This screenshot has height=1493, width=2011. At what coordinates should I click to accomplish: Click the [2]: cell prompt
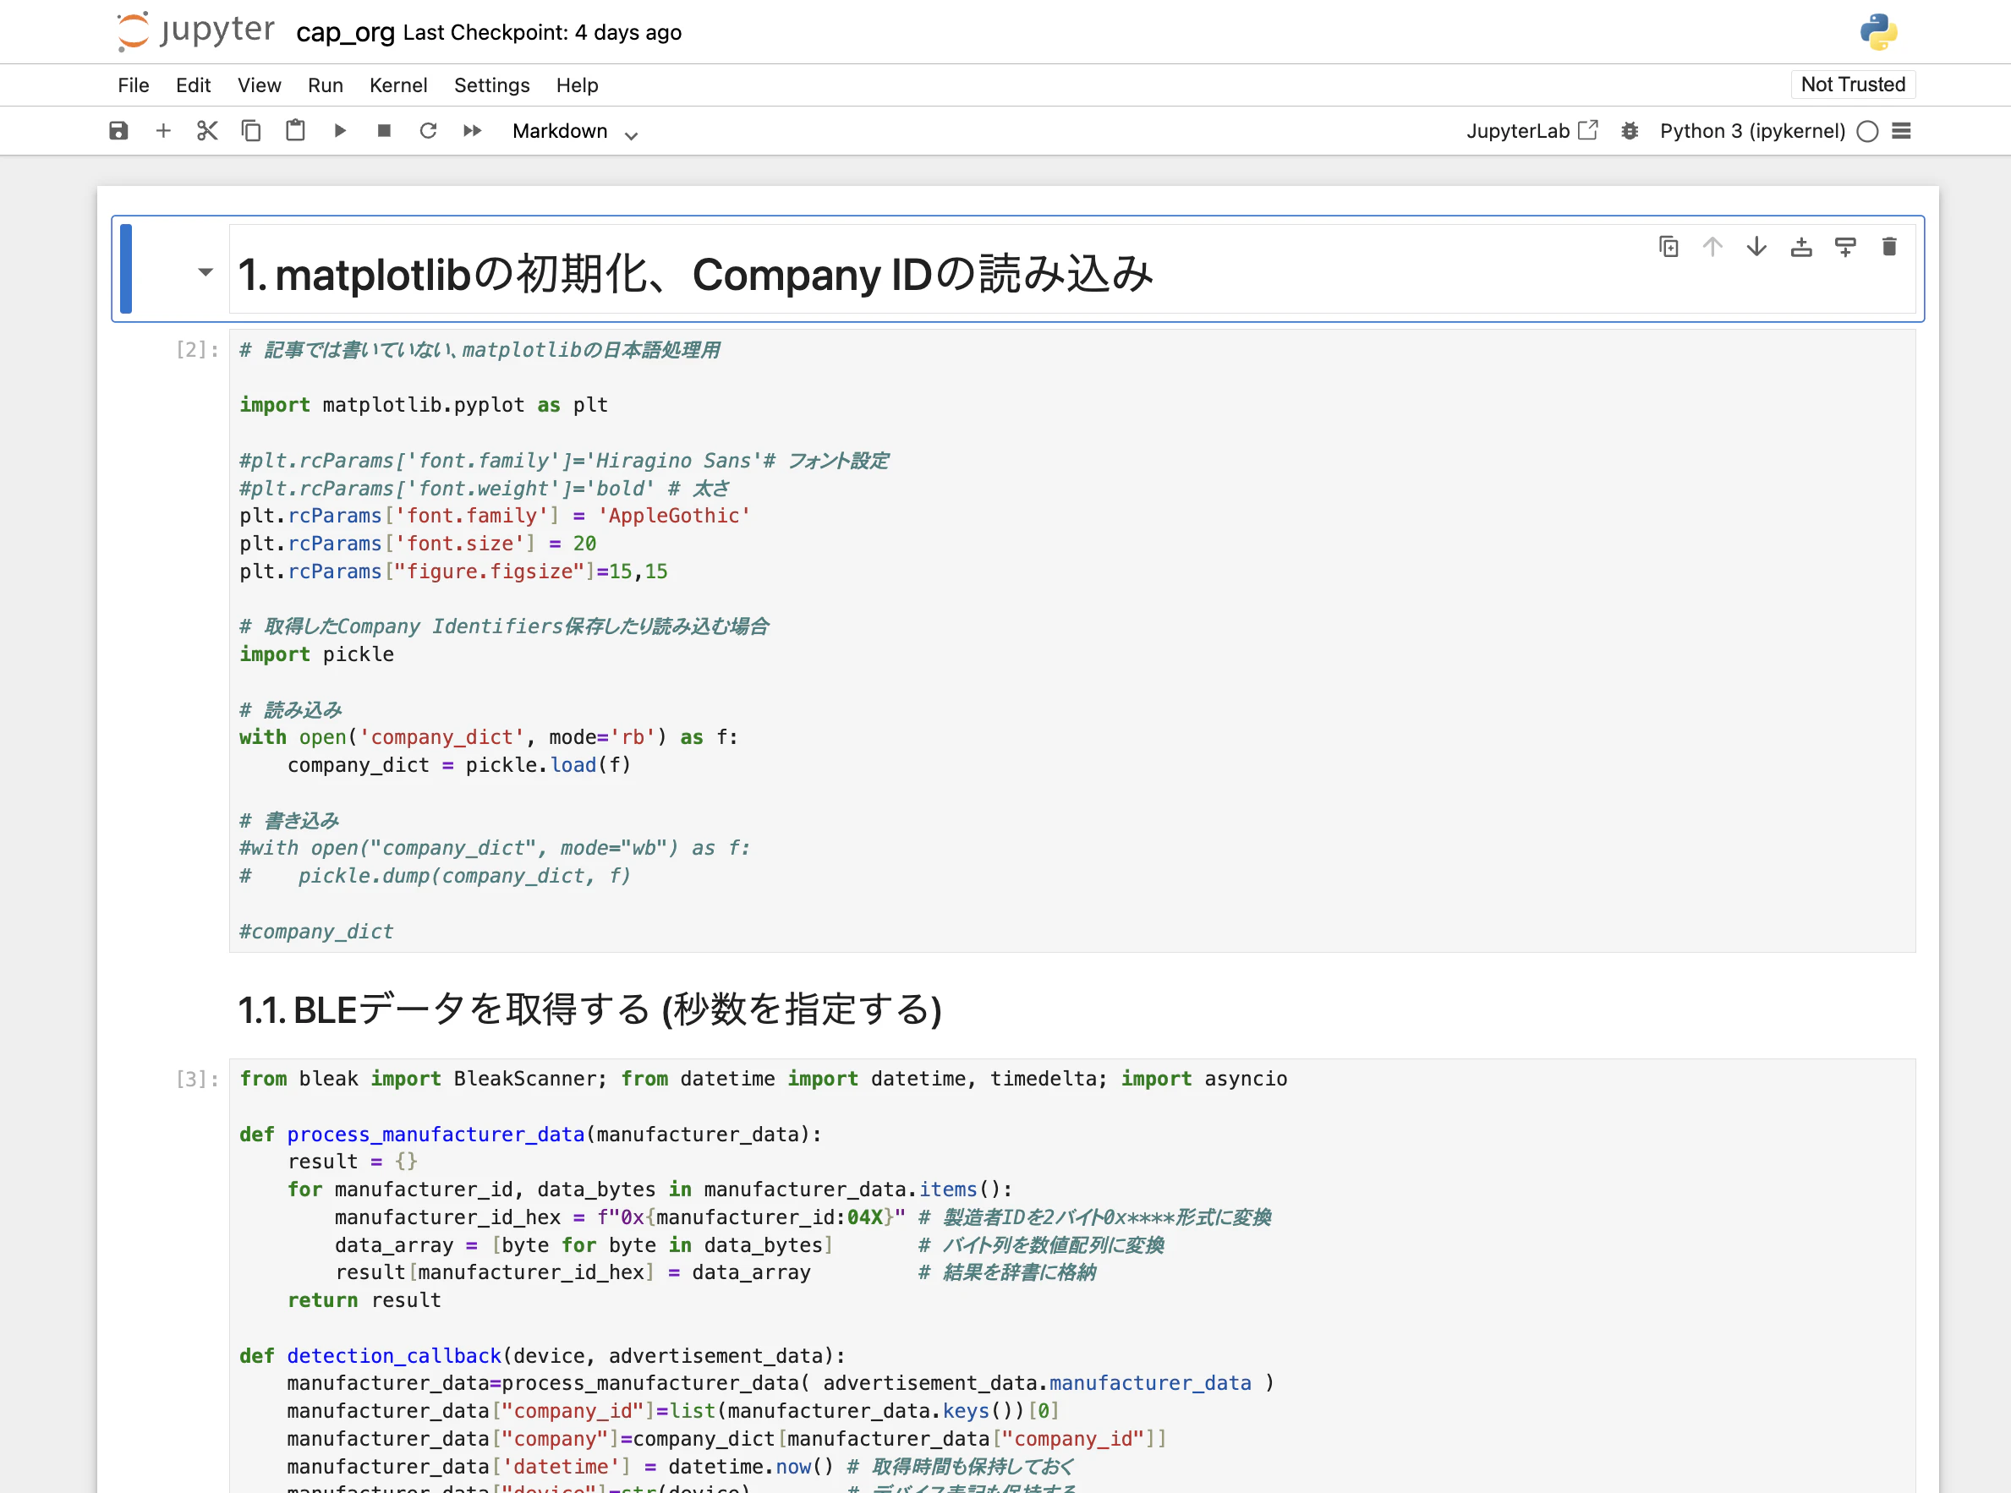pos(198,350)
